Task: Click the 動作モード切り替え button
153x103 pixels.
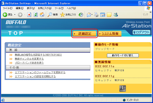Action: click(123, 55)
